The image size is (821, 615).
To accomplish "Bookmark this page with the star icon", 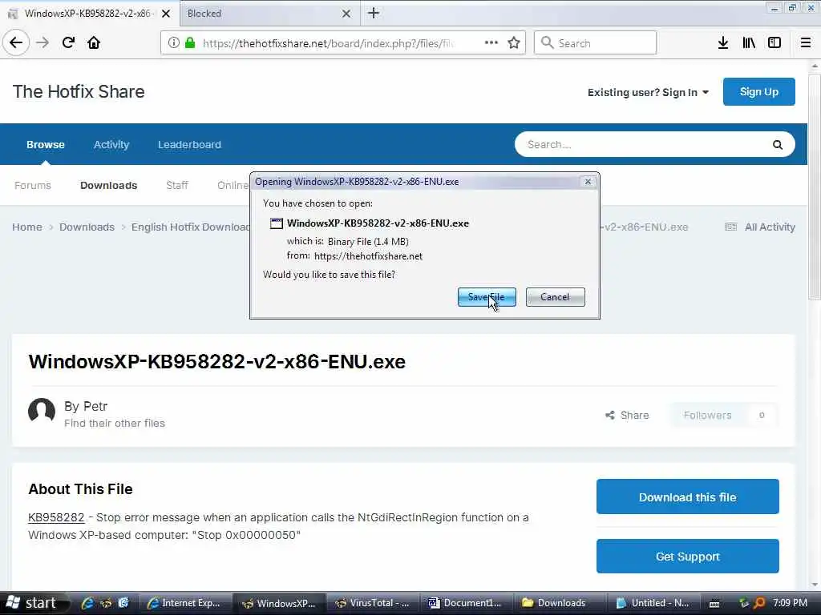I will click(514, 43).
